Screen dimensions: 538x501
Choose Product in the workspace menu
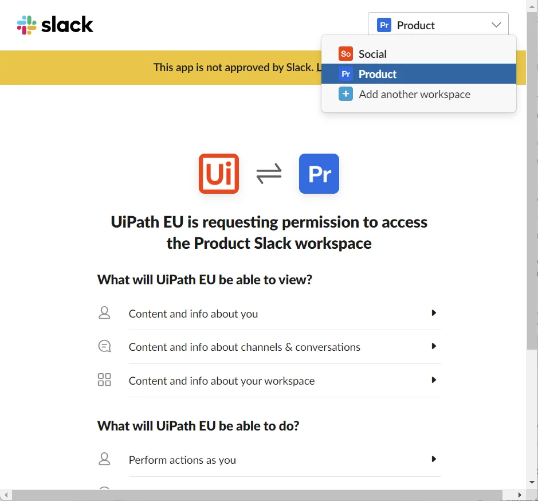coord(378,74)
